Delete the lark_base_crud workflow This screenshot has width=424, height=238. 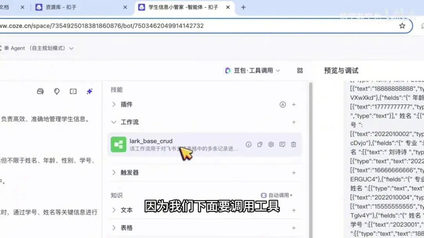click(x=293, y=144)
